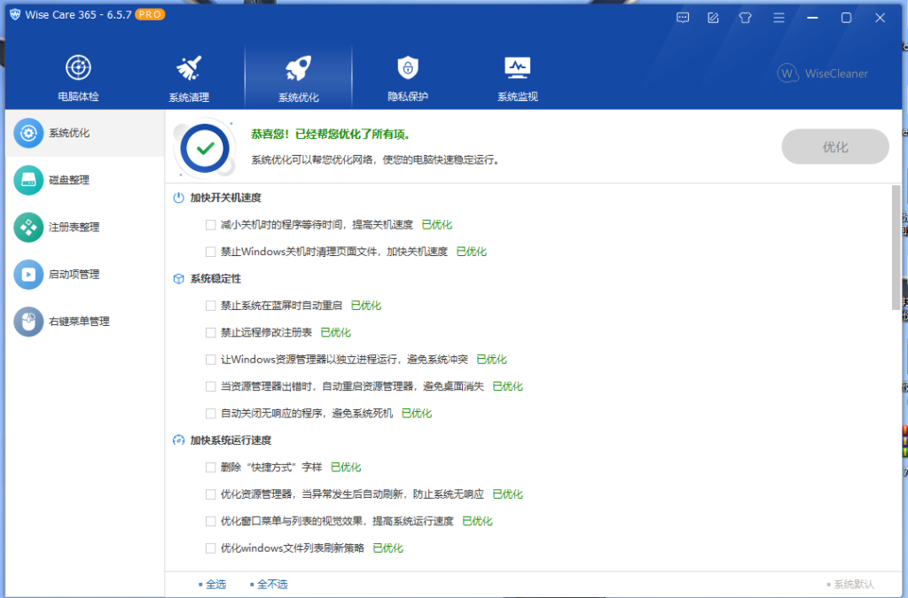
Task: Click the large green checkmark status icon
Action: [205, 149]
